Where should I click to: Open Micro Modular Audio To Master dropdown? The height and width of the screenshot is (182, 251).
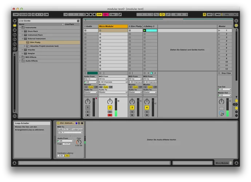113,92
